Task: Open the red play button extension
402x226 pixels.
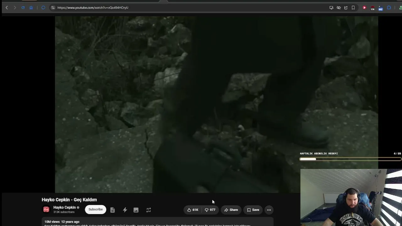Action: coord(364,8)
